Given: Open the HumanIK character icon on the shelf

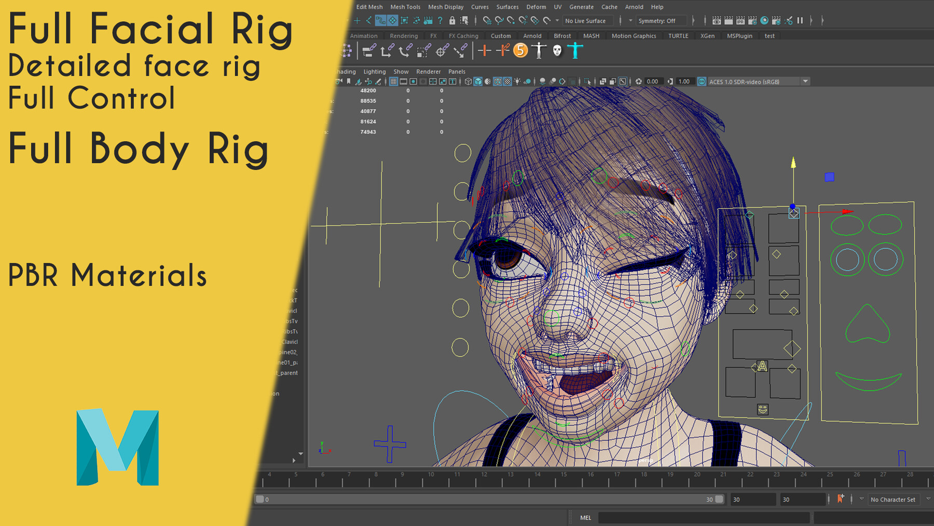Looking at the screenshot, I should [539, 51].
